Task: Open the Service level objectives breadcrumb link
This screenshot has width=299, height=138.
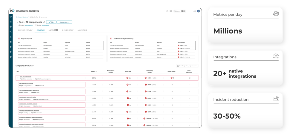Action: 22,17
